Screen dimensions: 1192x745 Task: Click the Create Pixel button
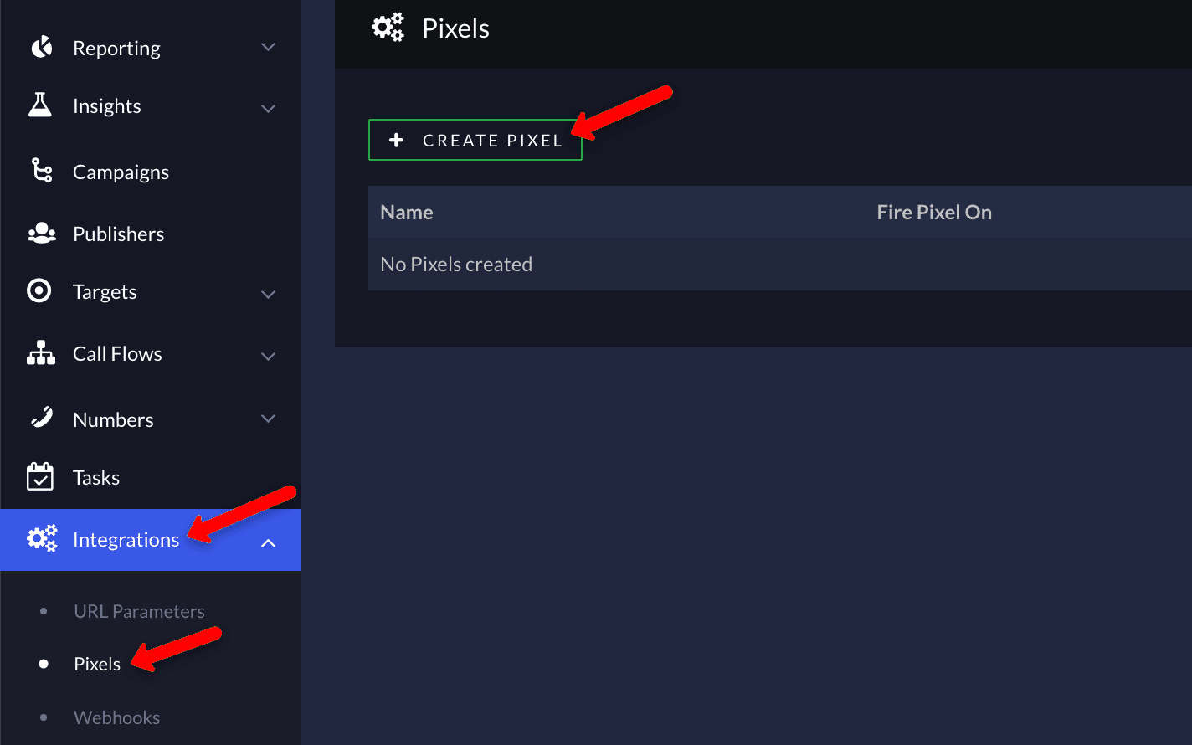475,140
